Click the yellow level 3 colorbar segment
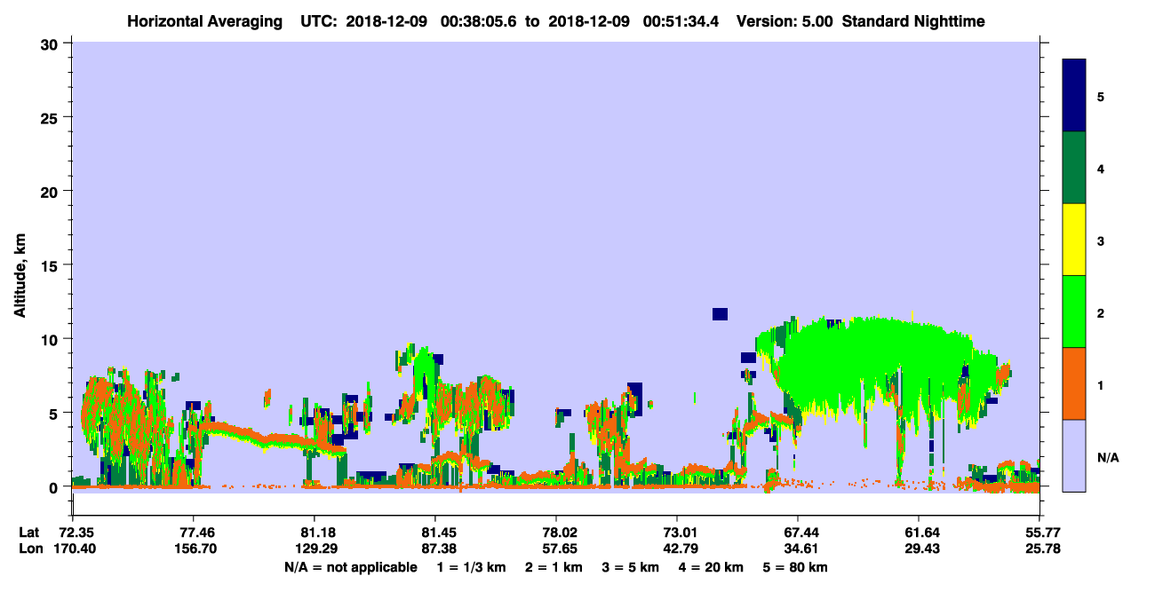This screenshot has width=1155, height=592. tap(1074, 240)
